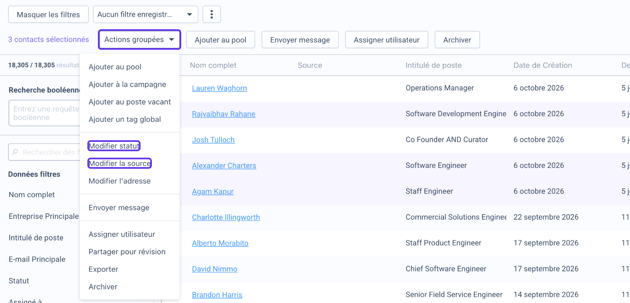Click the Ajouter au pool toolbar button
The image size is (630, 303).
point(221,40)
